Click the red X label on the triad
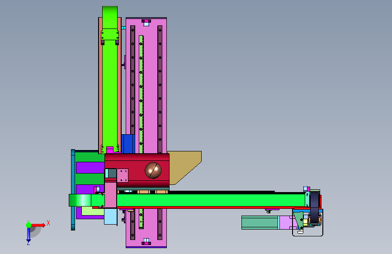This screenshot has width=392, height=254. (48, 223)
